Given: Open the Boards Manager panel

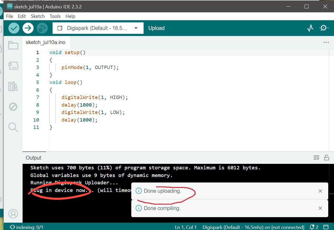Looking at the screenshot, I should click(13, 66).
